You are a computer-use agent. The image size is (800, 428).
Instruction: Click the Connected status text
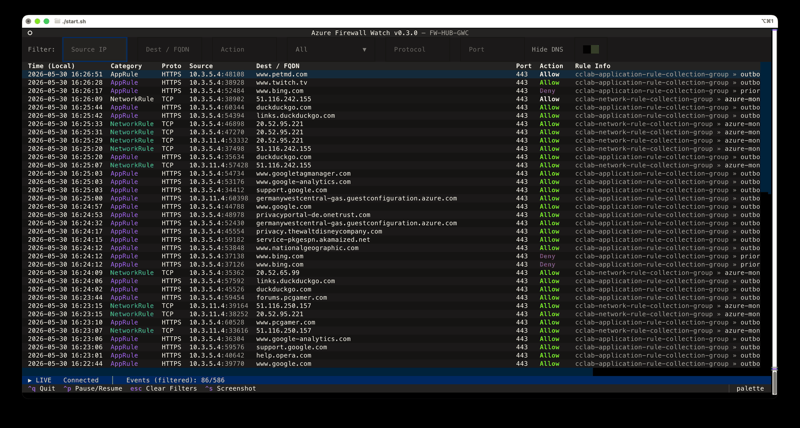pos(81,380)
